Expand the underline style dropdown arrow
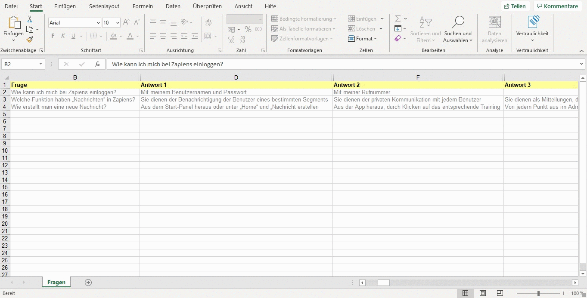This screenshot has height=298, width=587. tap(81, 36)
